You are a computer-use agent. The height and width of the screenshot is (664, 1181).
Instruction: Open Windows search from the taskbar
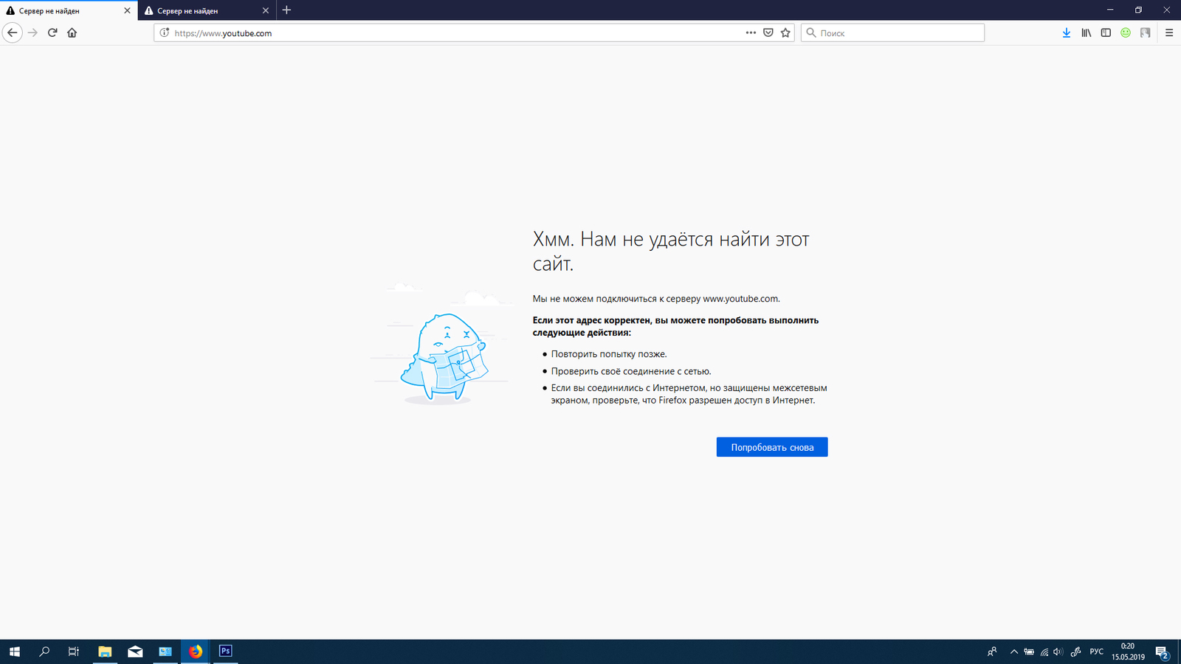point(44,651)
